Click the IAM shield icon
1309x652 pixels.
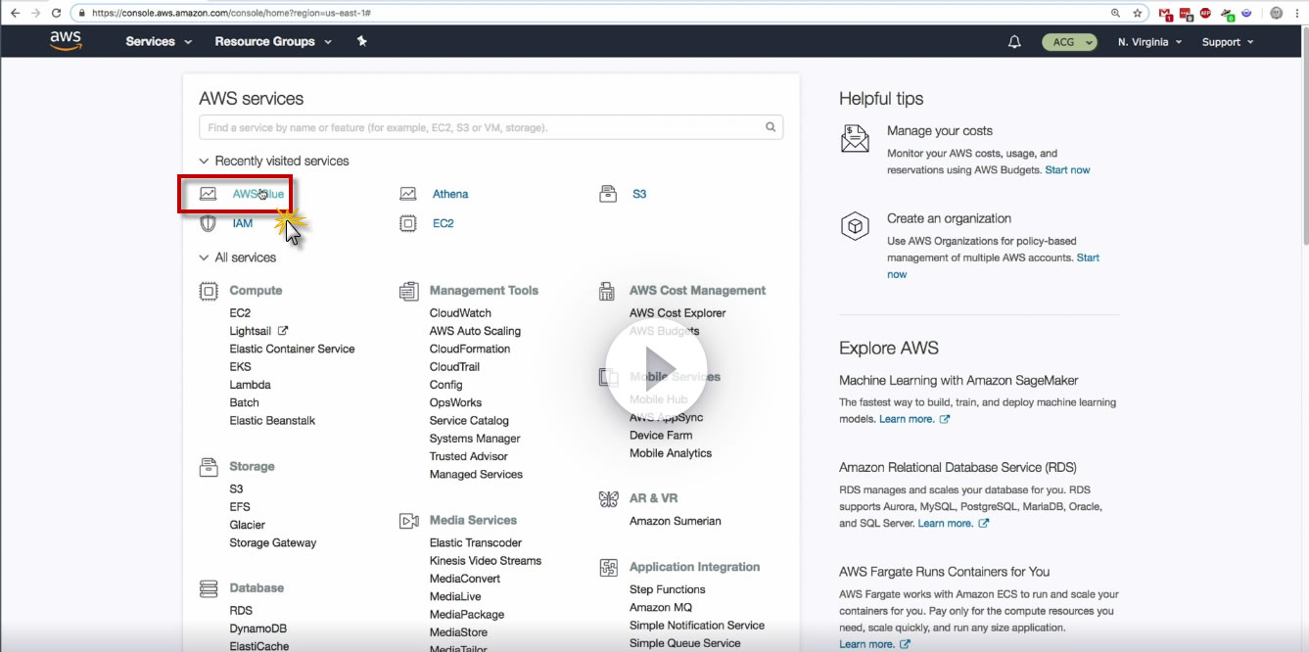pos(208,223)
